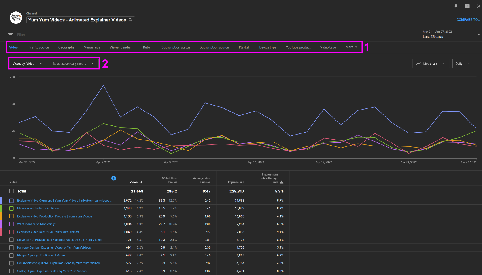Open University of Providence video link
This screenshot has height=275, width=482.
click(x=59, y=240)
